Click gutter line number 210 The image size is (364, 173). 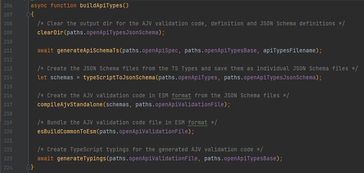point(8,41)
